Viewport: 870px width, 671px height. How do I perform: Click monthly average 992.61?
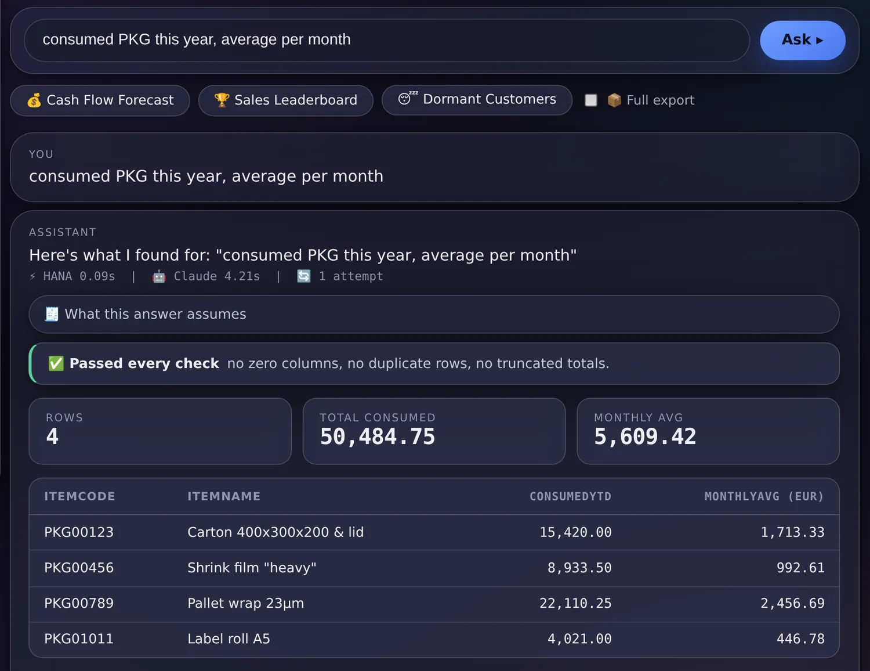coord(800,568)
